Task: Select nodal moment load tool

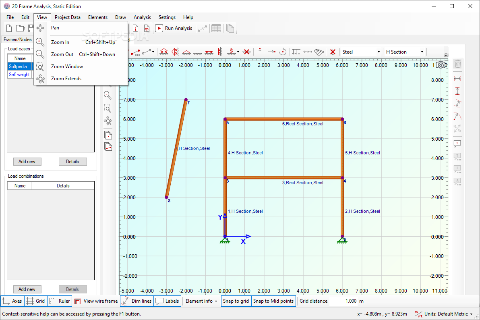Action: coord(283,52)
